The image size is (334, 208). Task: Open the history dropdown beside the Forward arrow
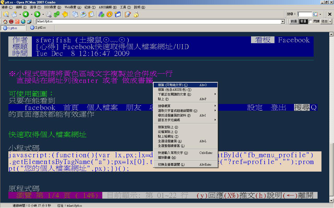43,14
